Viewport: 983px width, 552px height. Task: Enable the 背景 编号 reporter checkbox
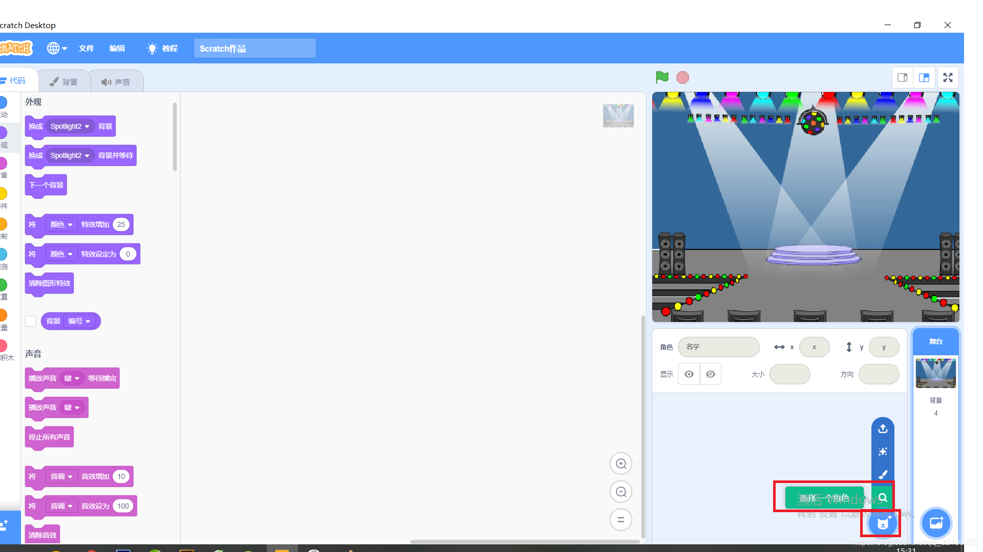(31, 321)
